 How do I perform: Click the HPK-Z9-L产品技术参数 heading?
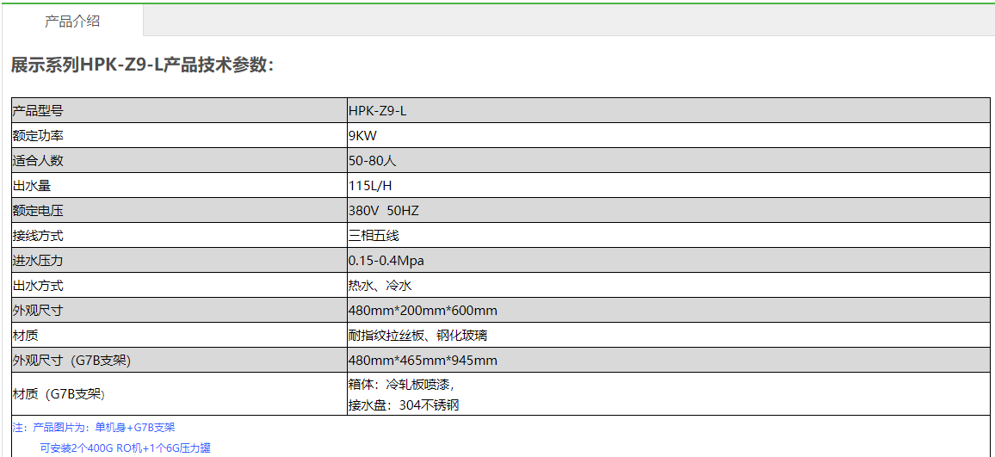point(142,65)
